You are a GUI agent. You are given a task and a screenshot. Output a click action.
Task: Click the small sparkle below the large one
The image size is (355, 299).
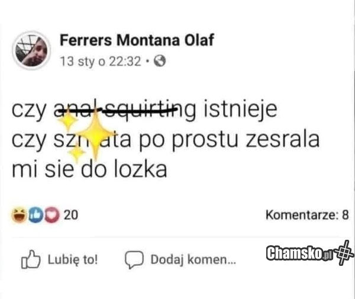tap(76, 153)
